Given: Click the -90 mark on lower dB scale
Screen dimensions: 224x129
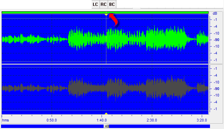Looking at the screenshot, I should pos(216,89).
